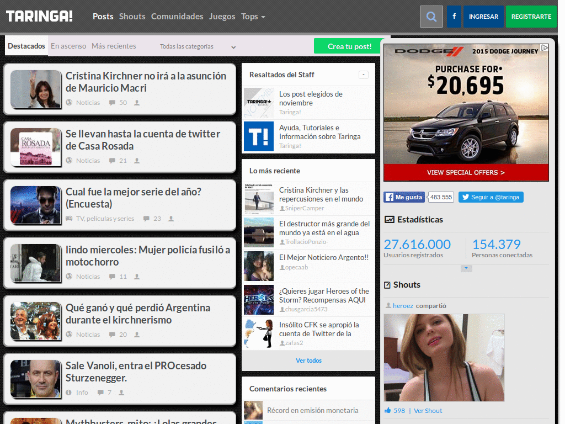Switch to the En ascenso tab
565x424 pixels.
(68, 46)
